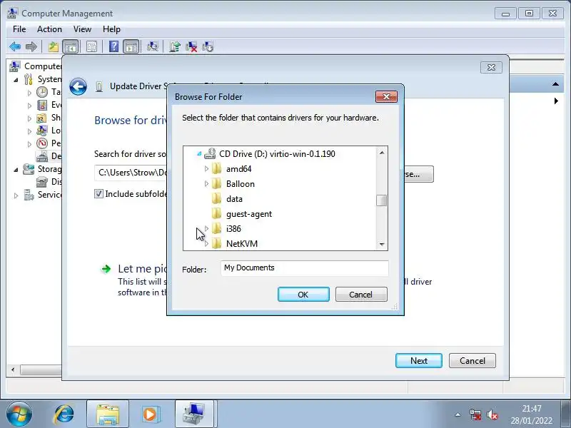Open the Help question mark toolbar icon

(113, 46)
